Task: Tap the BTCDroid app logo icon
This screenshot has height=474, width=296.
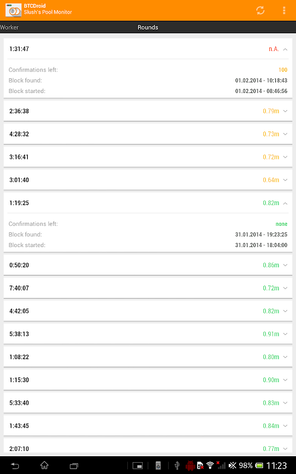Action: pos(13,11)
